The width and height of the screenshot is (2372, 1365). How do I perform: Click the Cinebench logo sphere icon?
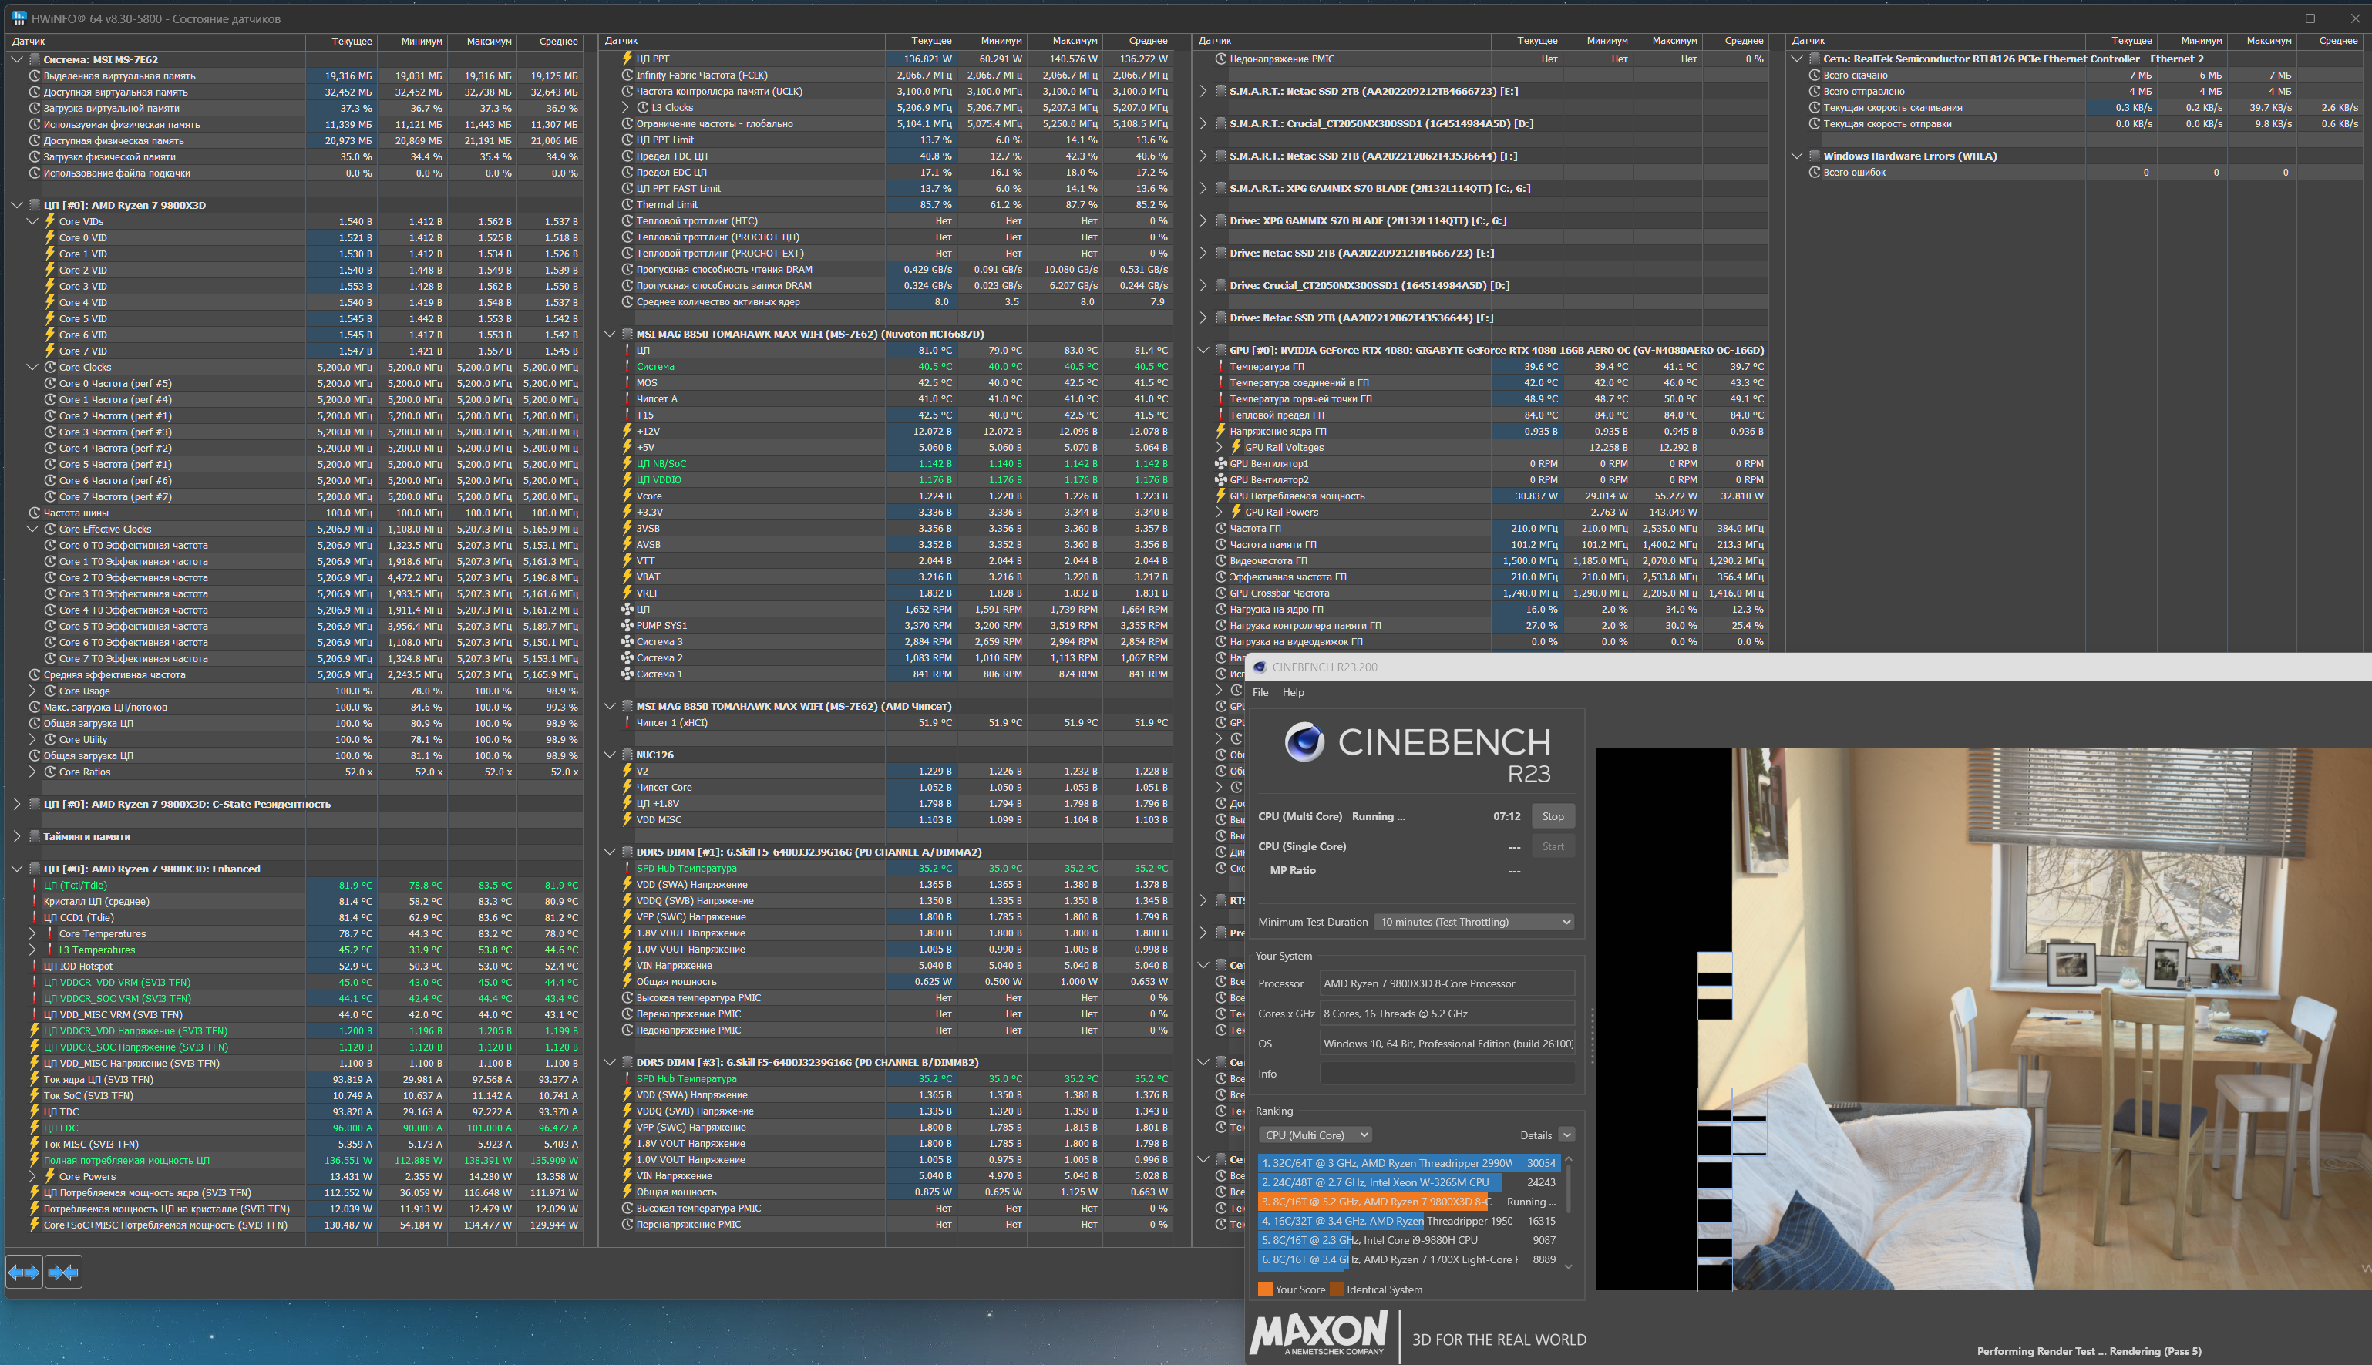(x=1304, y=742)
